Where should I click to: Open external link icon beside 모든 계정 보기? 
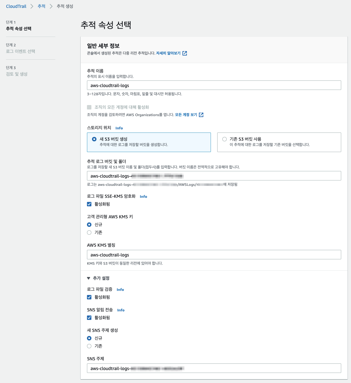tap(201, 115)
